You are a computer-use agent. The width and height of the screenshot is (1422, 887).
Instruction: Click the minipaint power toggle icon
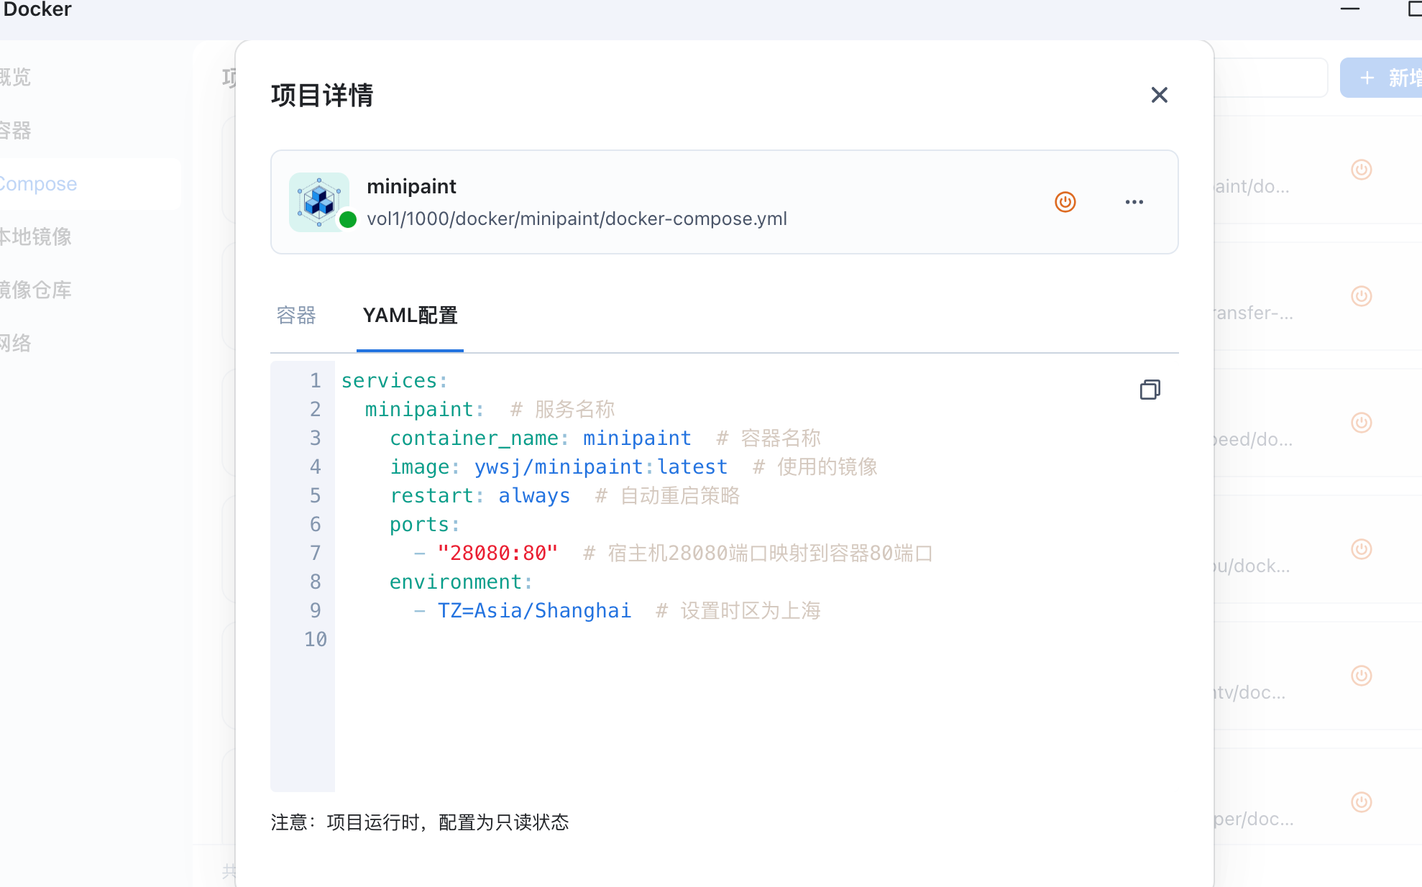click(x=1065, y=202)
